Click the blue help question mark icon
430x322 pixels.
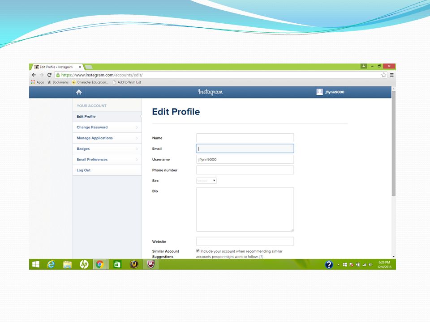click(x=329, y=264)
